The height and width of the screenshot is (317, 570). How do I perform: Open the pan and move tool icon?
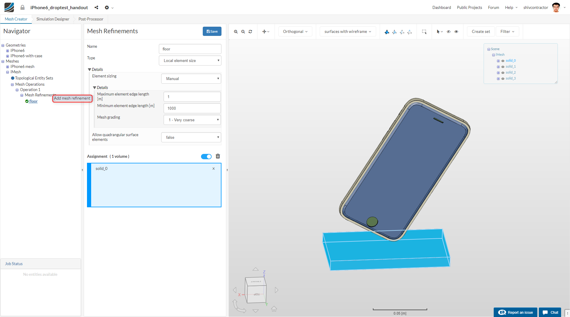pos(266,31)
